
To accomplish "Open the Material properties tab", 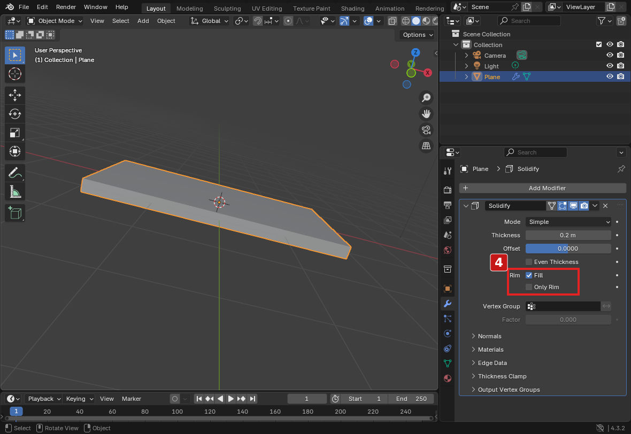I will [448, 378].
